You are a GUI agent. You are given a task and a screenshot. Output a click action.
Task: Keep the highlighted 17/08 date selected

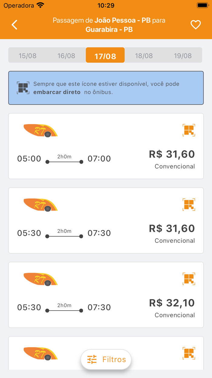[105, 55]
